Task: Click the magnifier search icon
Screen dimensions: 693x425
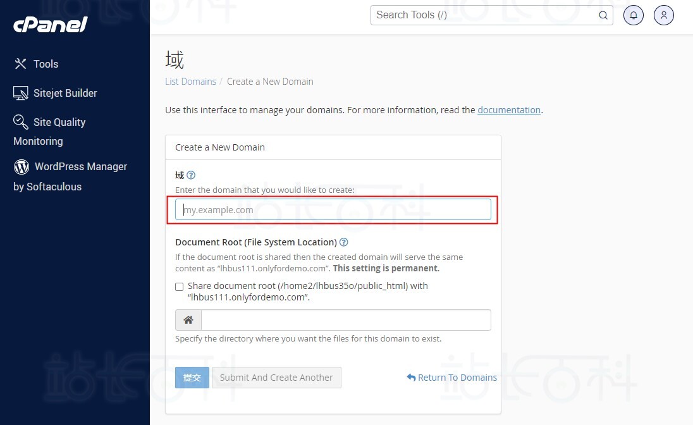Action: click(x=603, y=15)
